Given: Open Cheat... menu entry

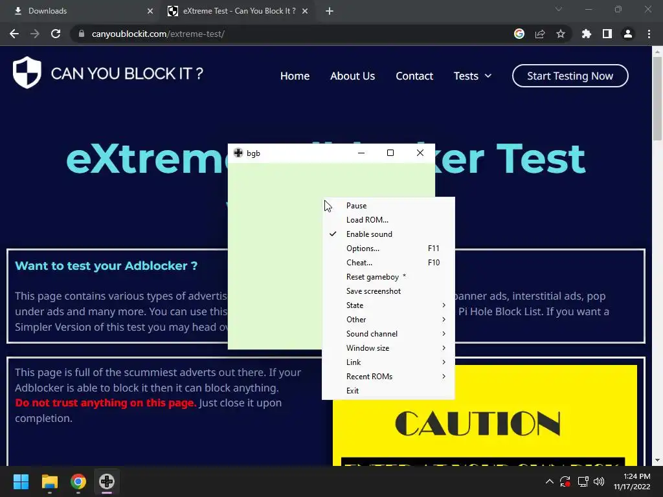Looking at the screenshot, I should [x=388, y=263].
